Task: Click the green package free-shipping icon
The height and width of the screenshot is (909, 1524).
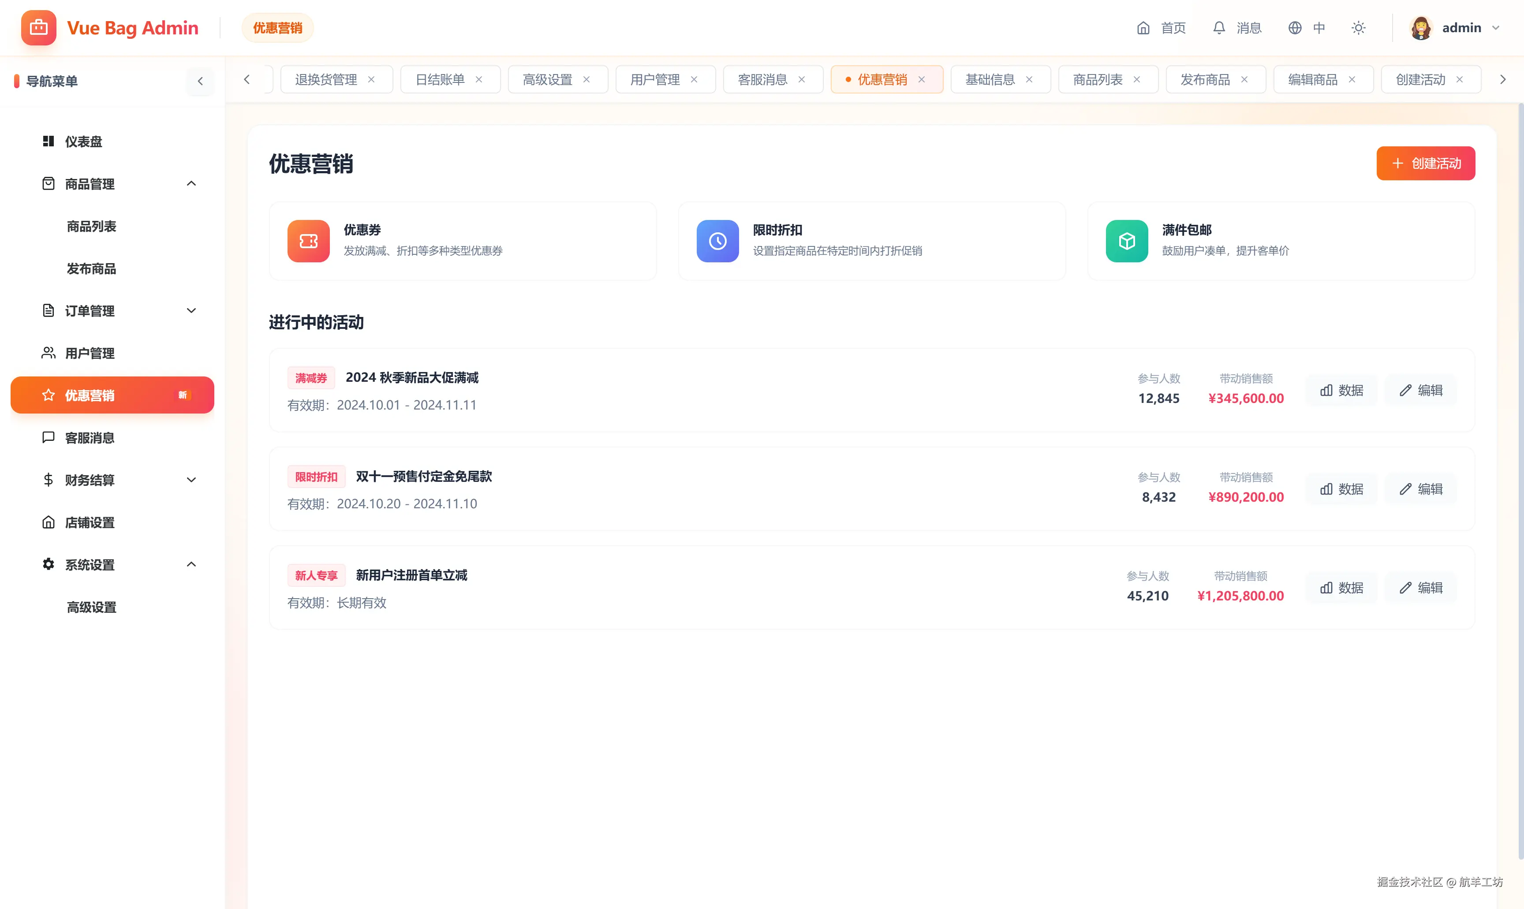Action: (1126, 241)
